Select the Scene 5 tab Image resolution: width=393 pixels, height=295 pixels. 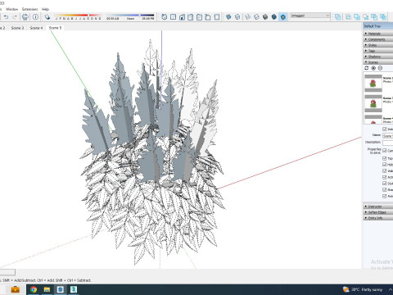point(55,28)
